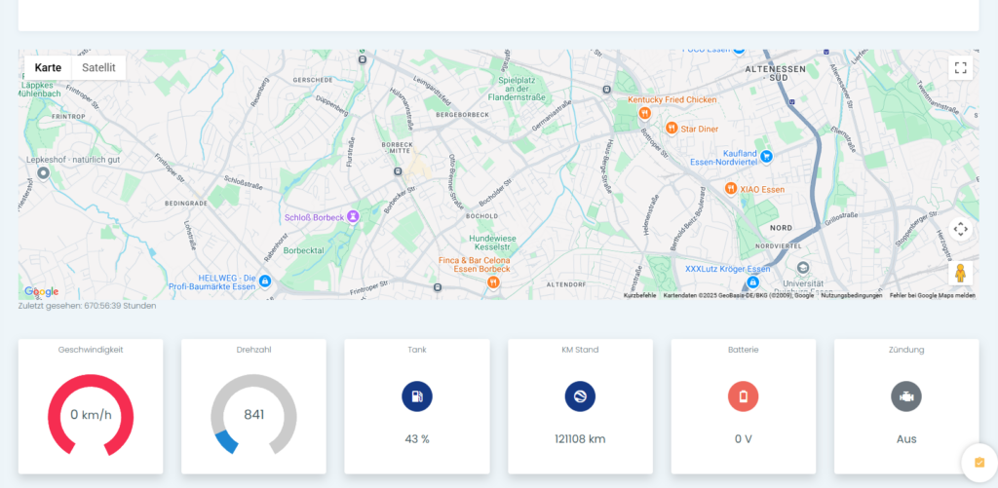Click the Finca & Bar Celona marker
998x488 pixels.
click(494, 282)
